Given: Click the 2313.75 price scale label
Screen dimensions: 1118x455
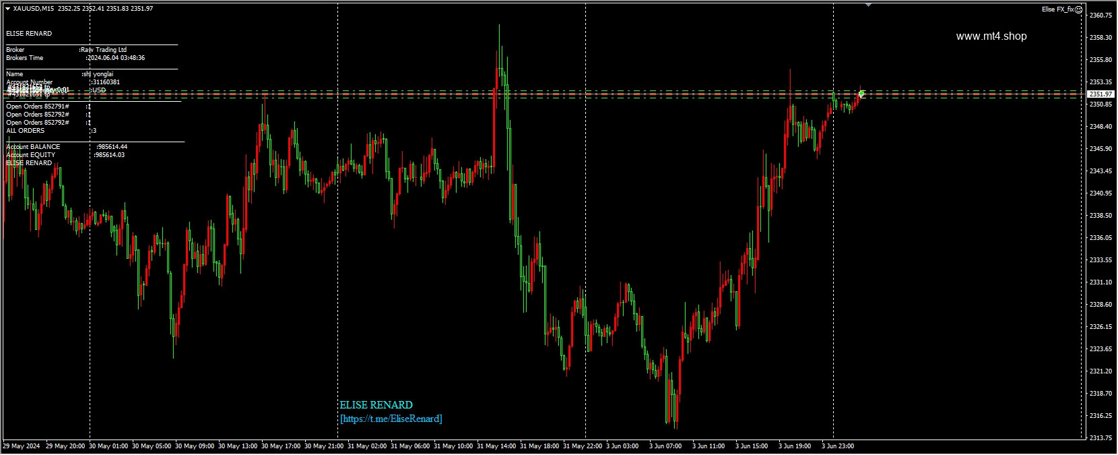Looking at the screenshot, I should (1100, 438).
